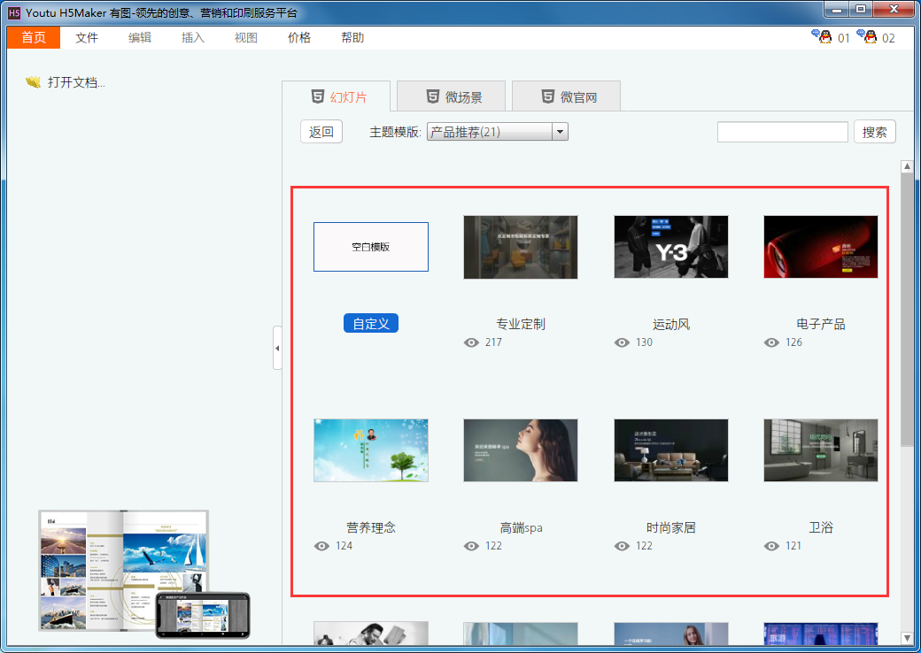Image resolution: width=921 pixels, height=653 pixels.
Task: Switch to the 微场景 tab
Action: coord(451,96)
